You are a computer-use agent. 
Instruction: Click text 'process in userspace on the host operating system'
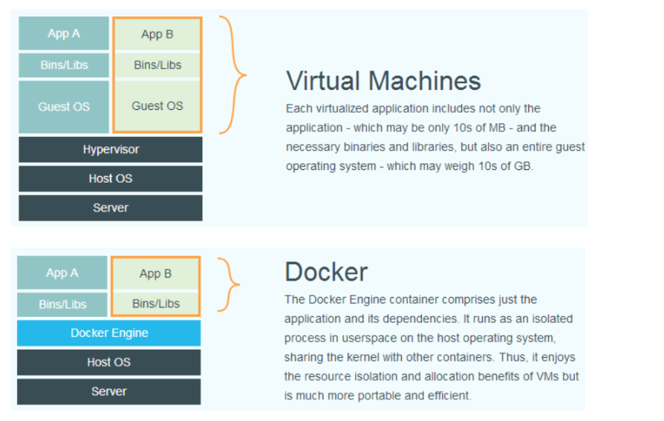pyautogui.click(x=419, y=339)
